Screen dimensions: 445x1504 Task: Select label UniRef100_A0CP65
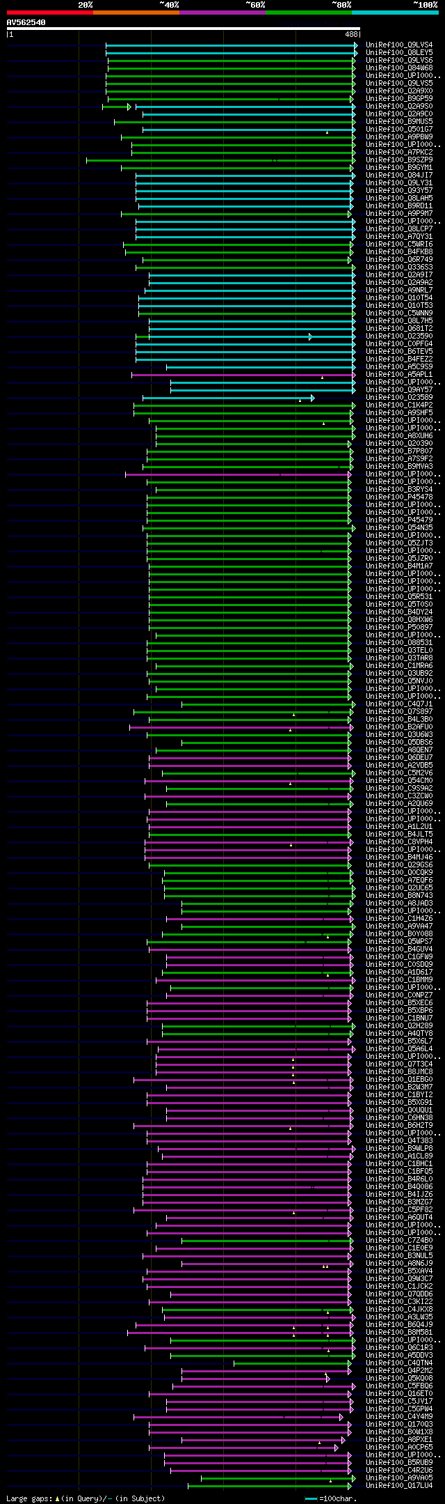click(x=399, y=1448)
